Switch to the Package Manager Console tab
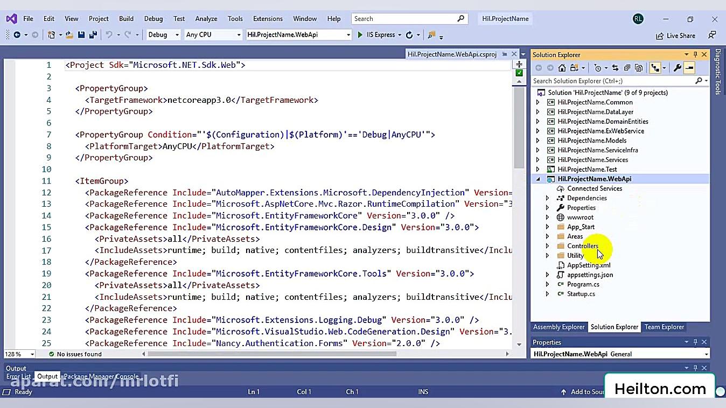This screenshot has width=726, height=408. click(x=101, y=376)
